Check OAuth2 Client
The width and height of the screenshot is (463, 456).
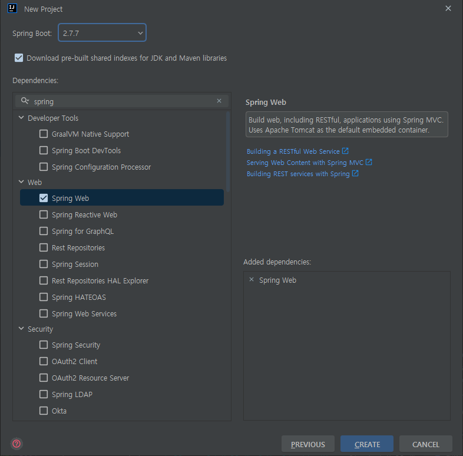pos(44,361)
